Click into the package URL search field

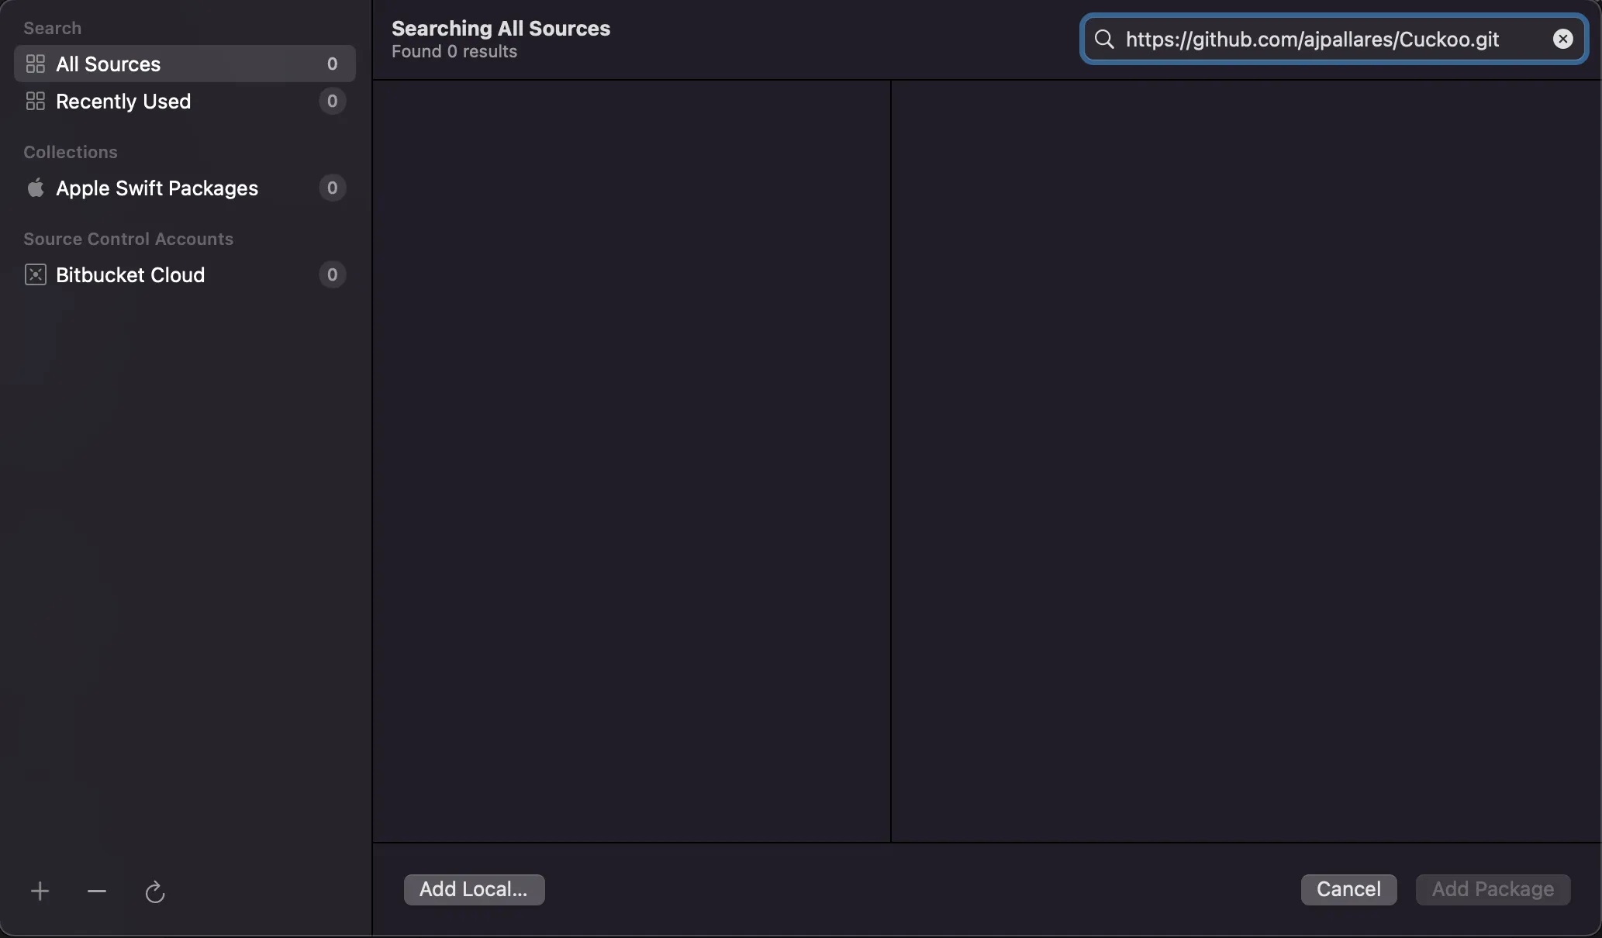[x=1318, y=40]
